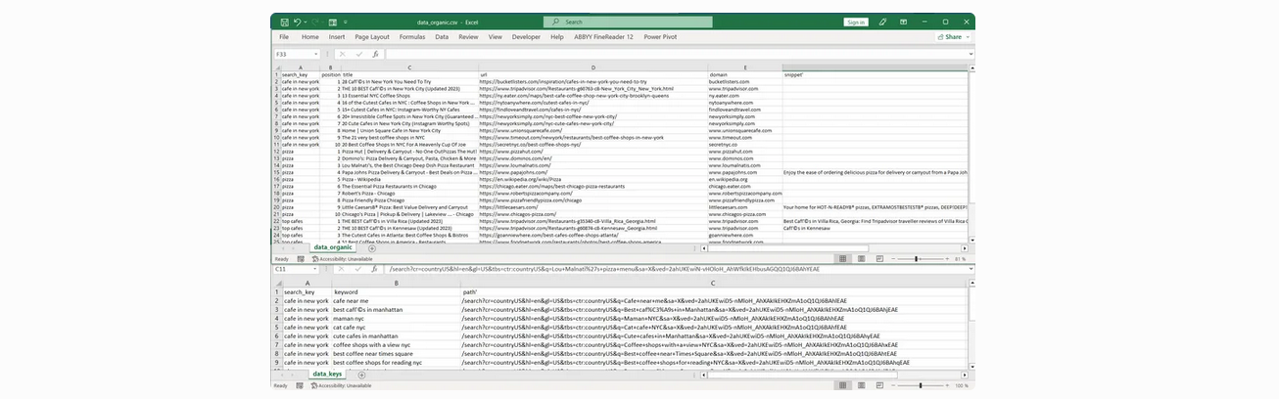Select the 'search_key' header cell in data_organic

click(301, 74)
